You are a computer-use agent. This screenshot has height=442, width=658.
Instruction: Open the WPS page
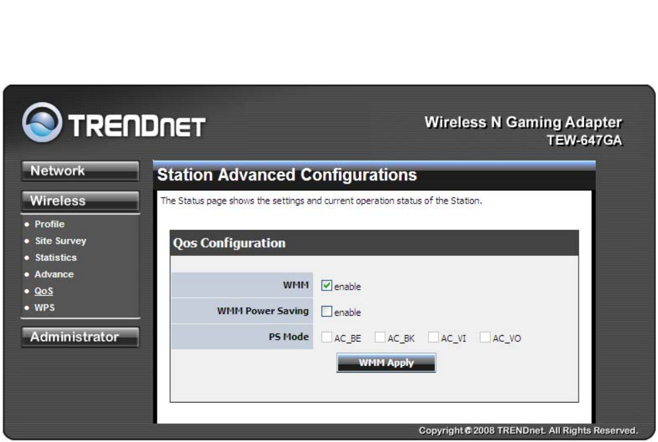tap(44, 307)
